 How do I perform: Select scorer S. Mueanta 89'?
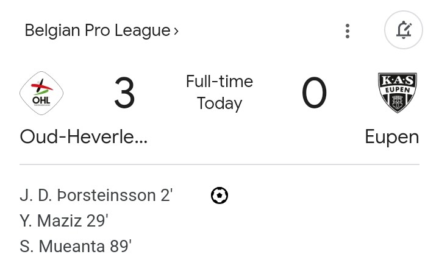[x=76, y=247]
